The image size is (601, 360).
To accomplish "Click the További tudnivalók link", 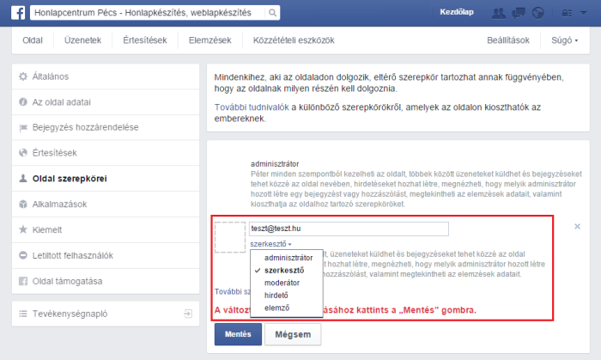I will [x=252, y=107].
